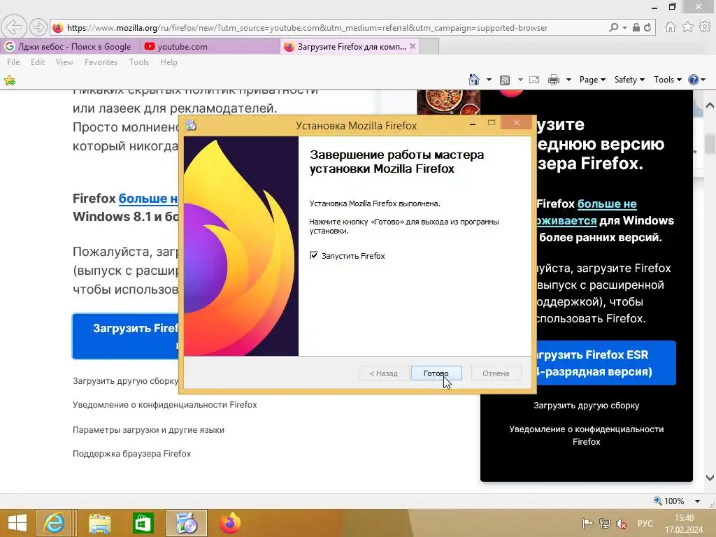
Task: Click the IE Forward navigation arrow
Action: point(38,27)
